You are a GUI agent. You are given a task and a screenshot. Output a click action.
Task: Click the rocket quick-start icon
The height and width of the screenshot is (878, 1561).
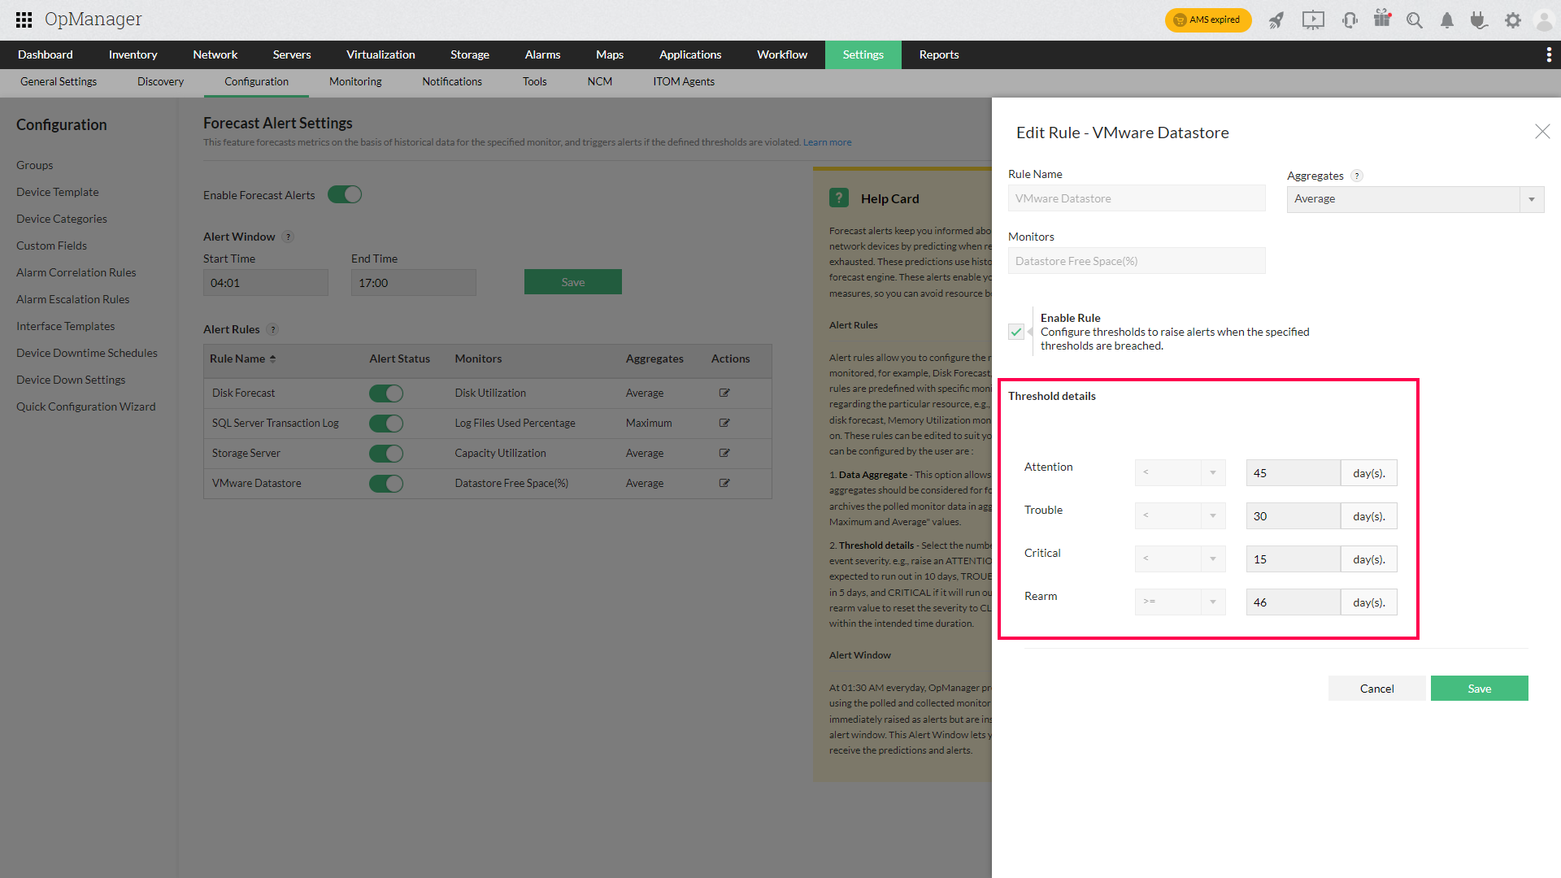(x=1276, y=20)
